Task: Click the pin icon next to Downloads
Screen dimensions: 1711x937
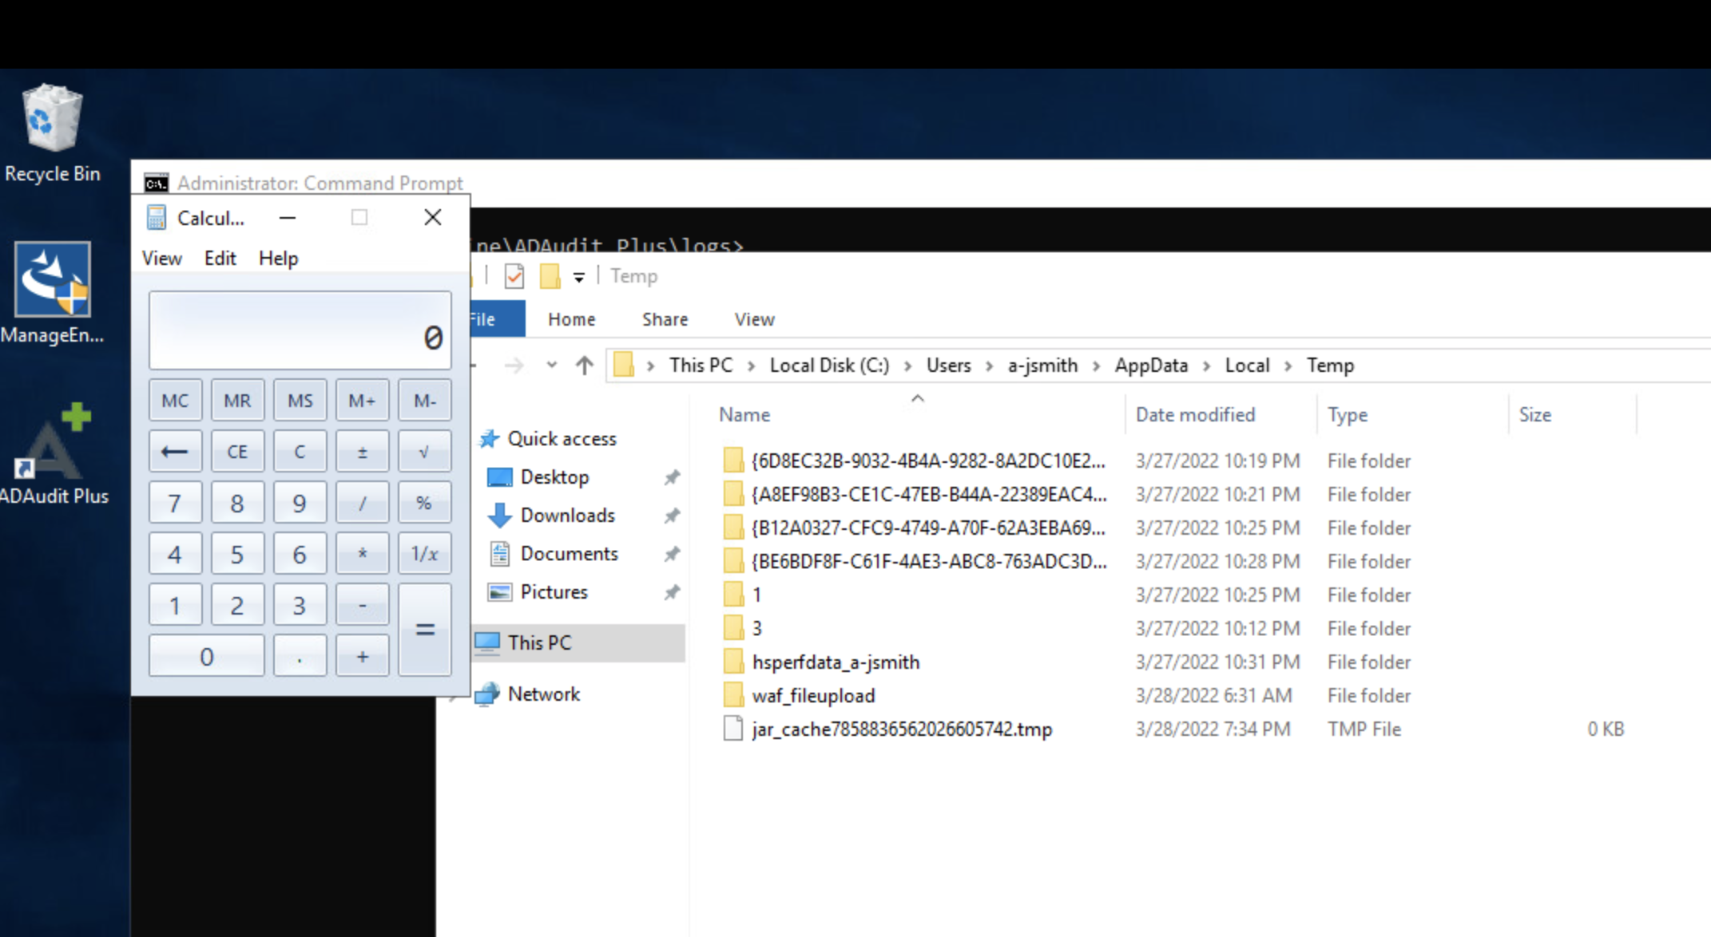Action: tap(672, 516)
